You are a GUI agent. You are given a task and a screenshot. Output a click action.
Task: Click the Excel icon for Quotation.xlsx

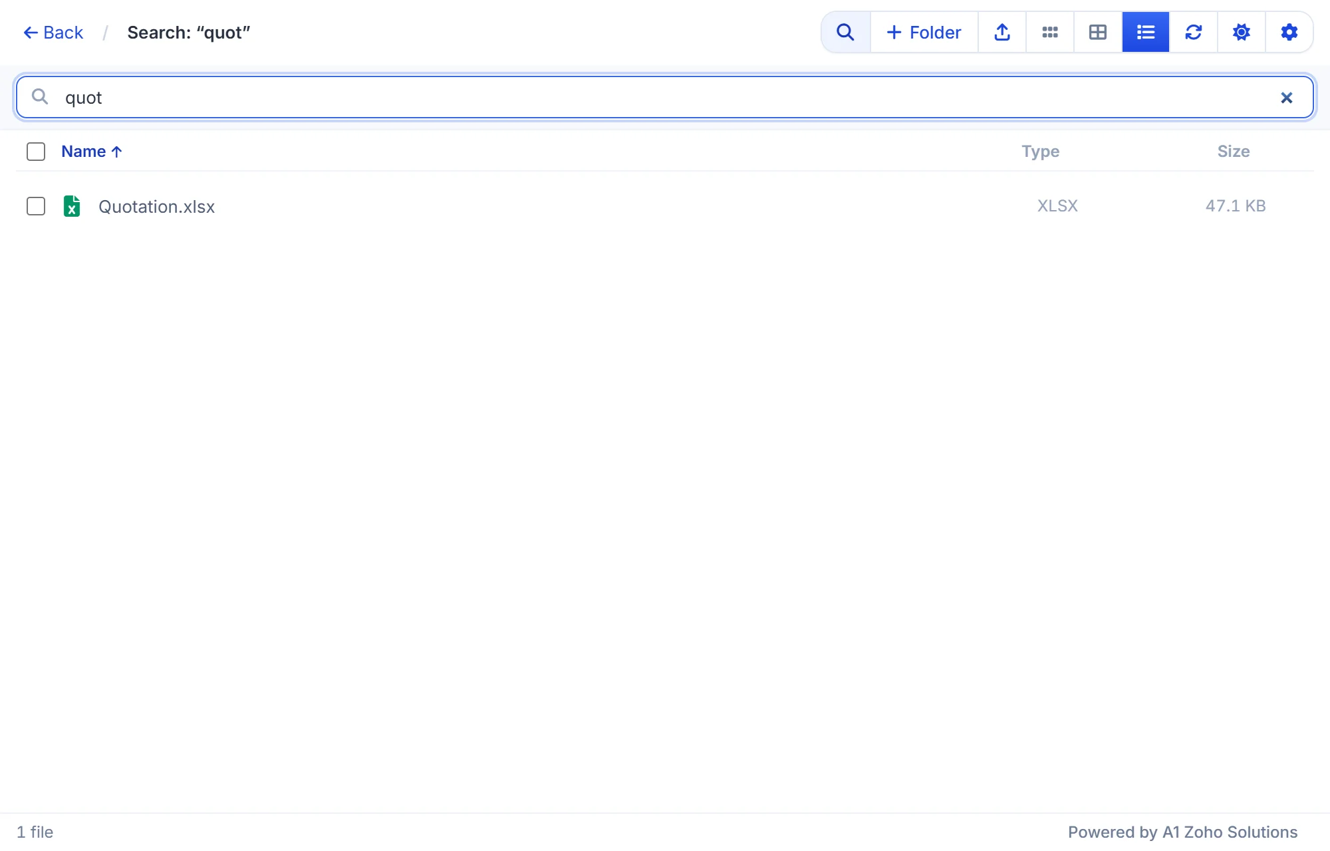tap(72, 206)
